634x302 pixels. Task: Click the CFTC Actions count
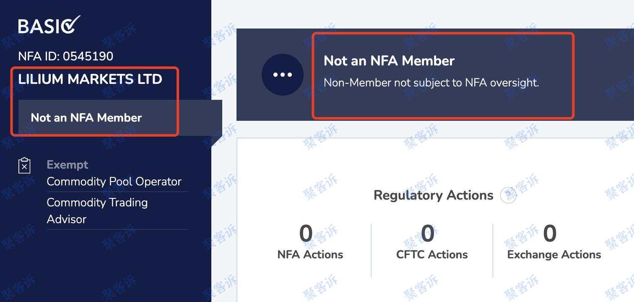(428, 233)
